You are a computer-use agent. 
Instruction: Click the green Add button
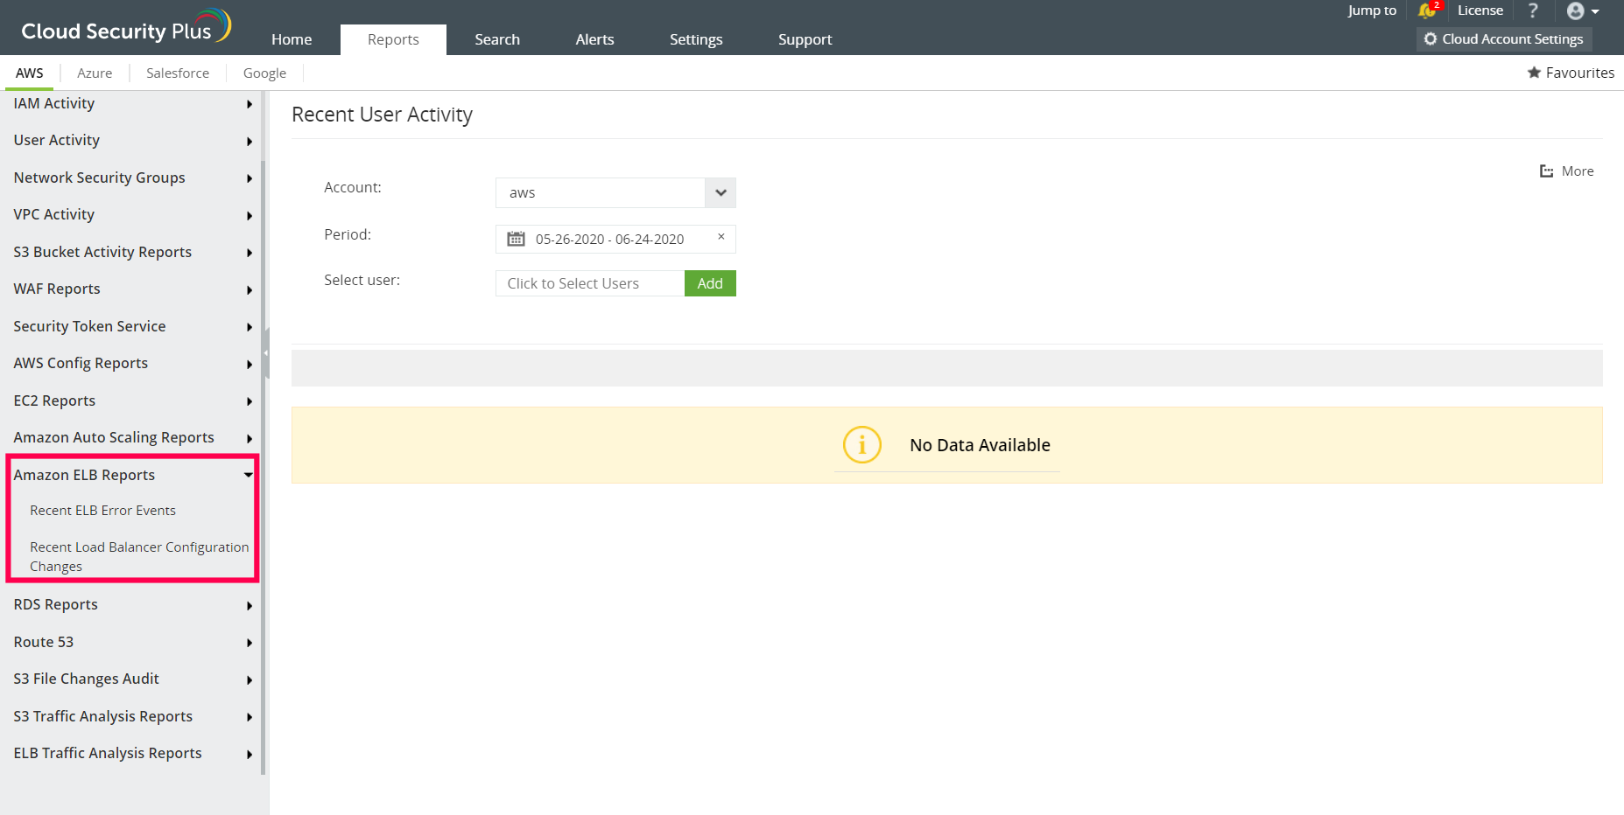tap(709, 282)
